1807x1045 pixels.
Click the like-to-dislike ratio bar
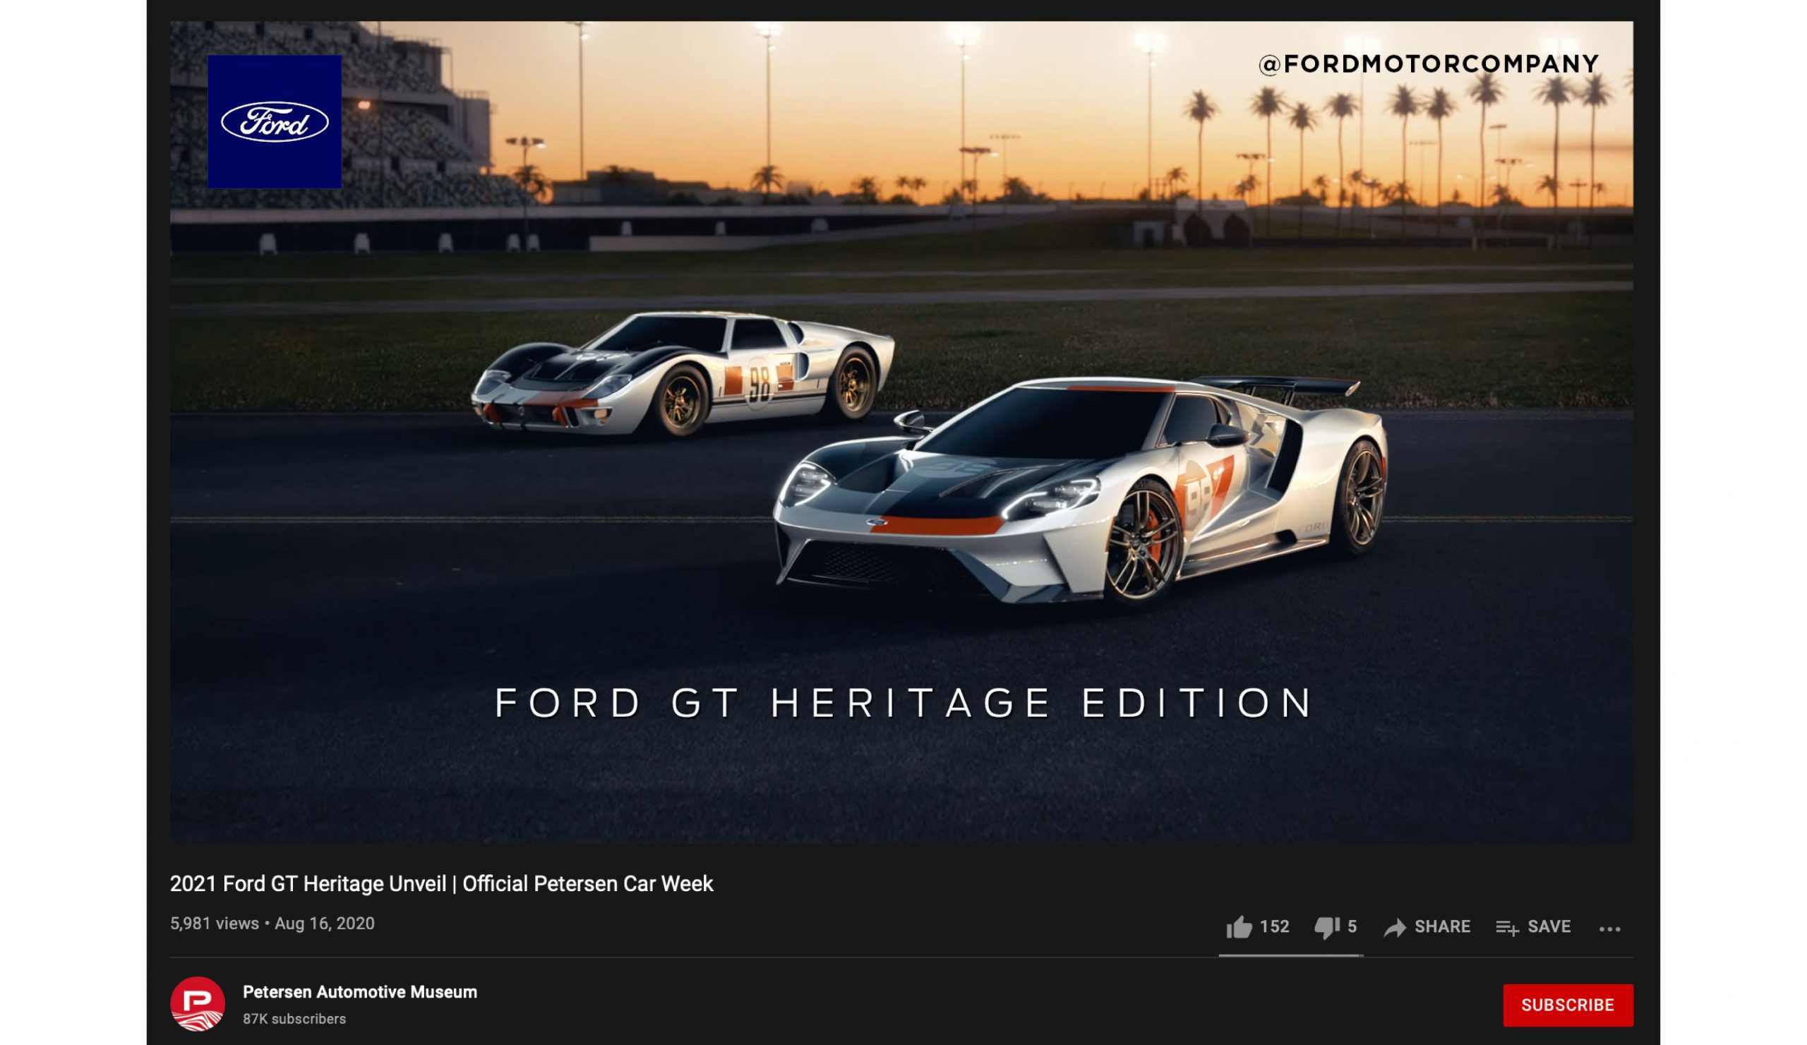click(x=1291, y=955)
